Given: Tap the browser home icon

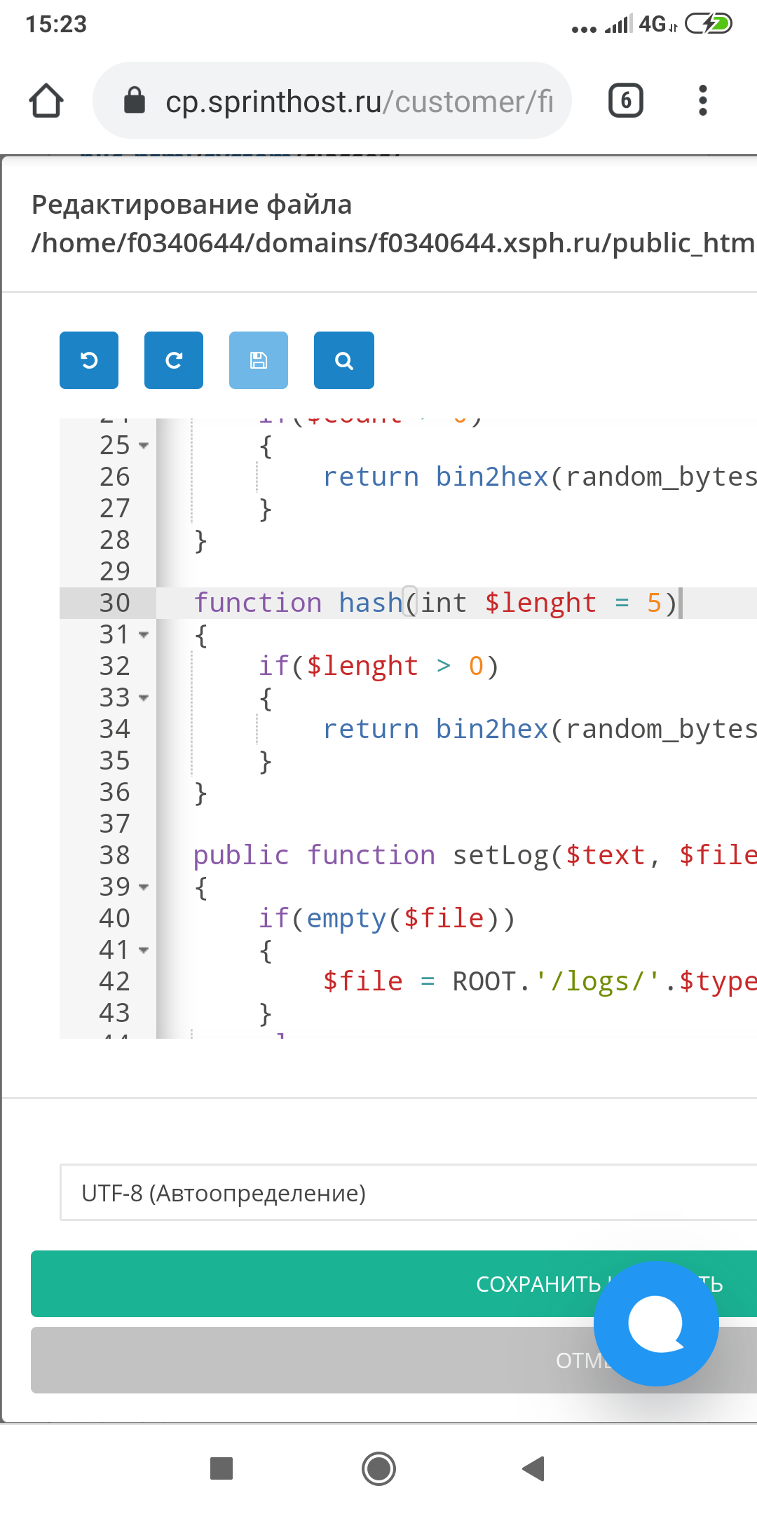Looking at the screenshot, I should tap(46, 101).
